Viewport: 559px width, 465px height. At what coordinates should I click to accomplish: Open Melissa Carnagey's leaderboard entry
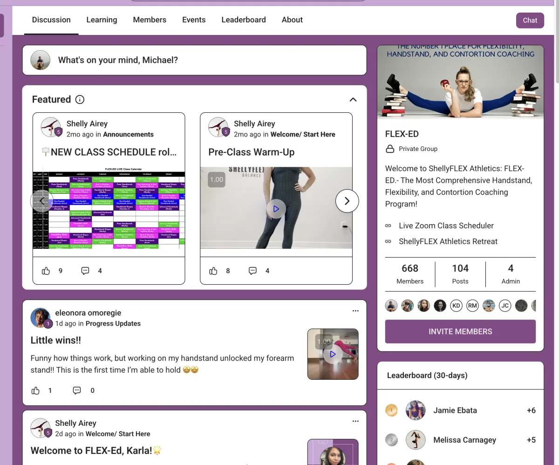[460, 440]
